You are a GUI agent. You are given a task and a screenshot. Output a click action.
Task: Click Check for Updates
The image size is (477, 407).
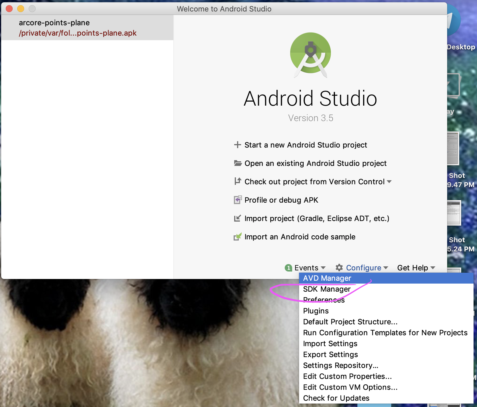[x=386, y=398]
